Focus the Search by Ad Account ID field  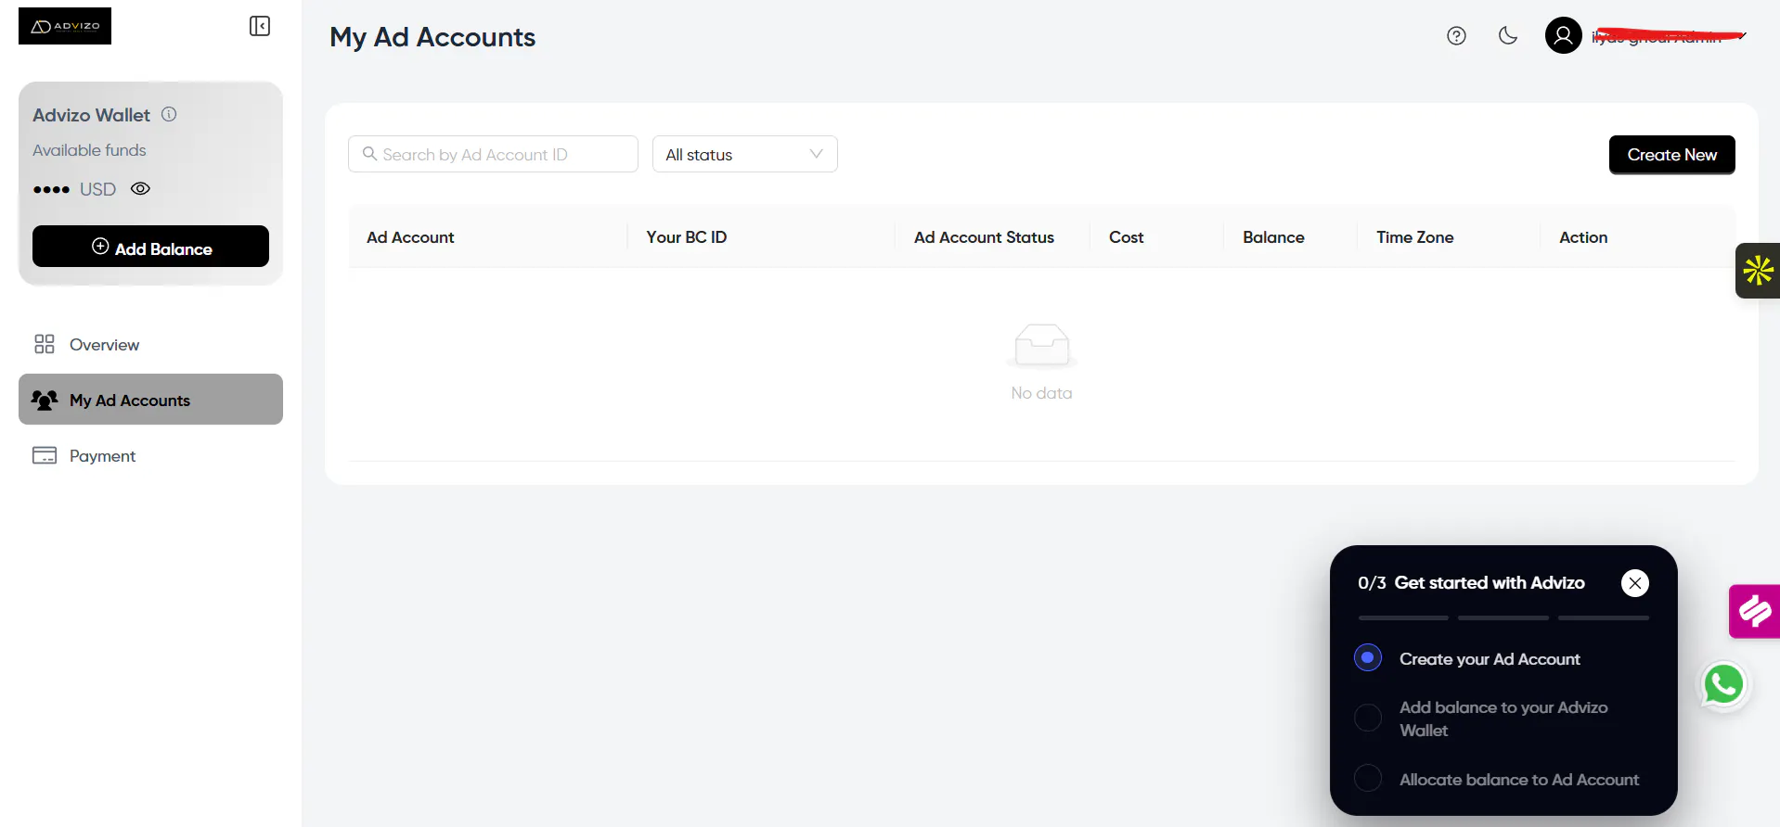pos(493,154)
